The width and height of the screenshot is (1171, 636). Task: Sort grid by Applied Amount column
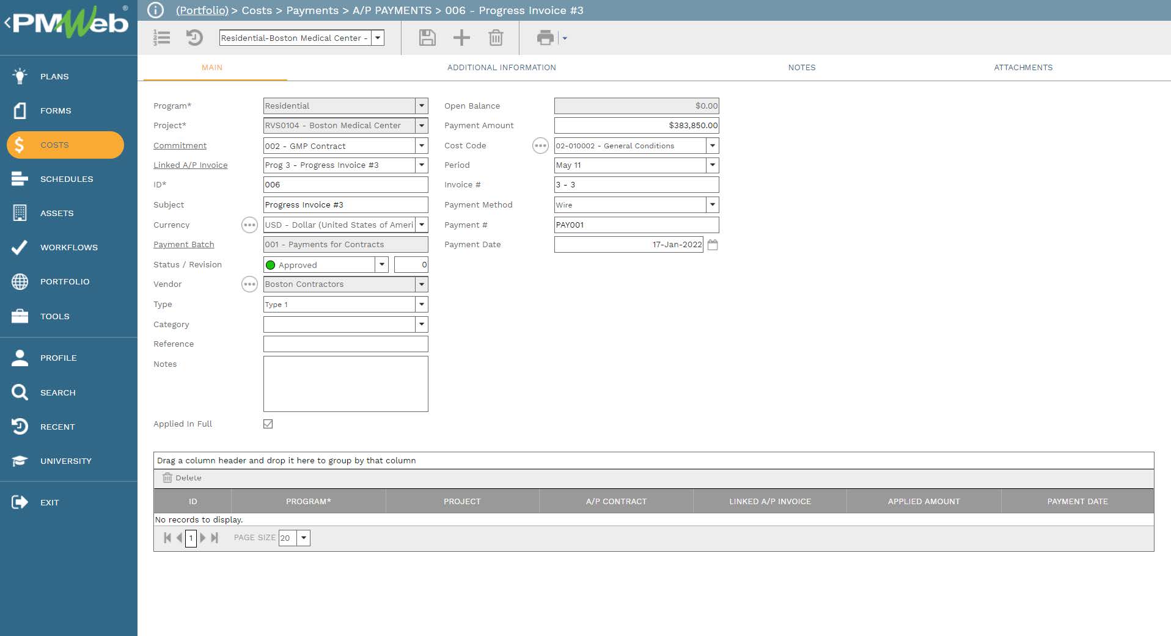923,501
